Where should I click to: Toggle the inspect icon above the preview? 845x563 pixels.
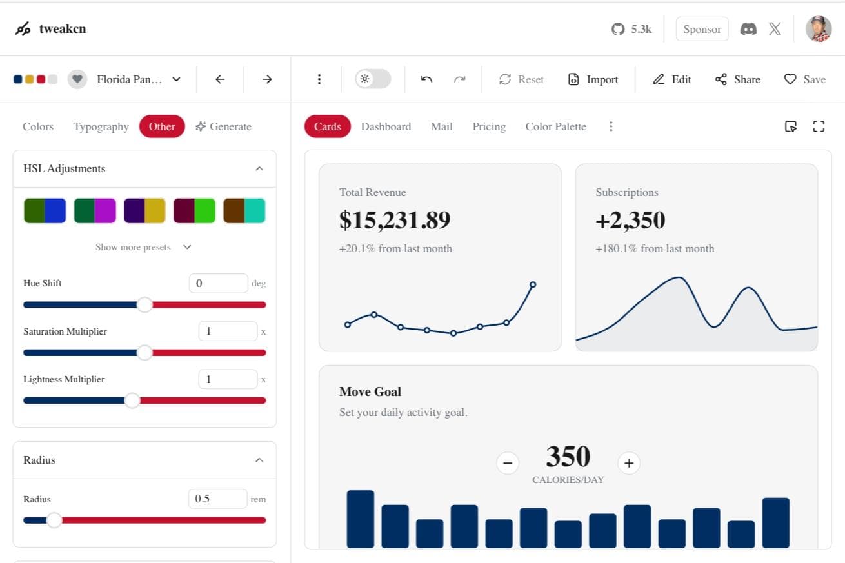click(x=790, y=126)
